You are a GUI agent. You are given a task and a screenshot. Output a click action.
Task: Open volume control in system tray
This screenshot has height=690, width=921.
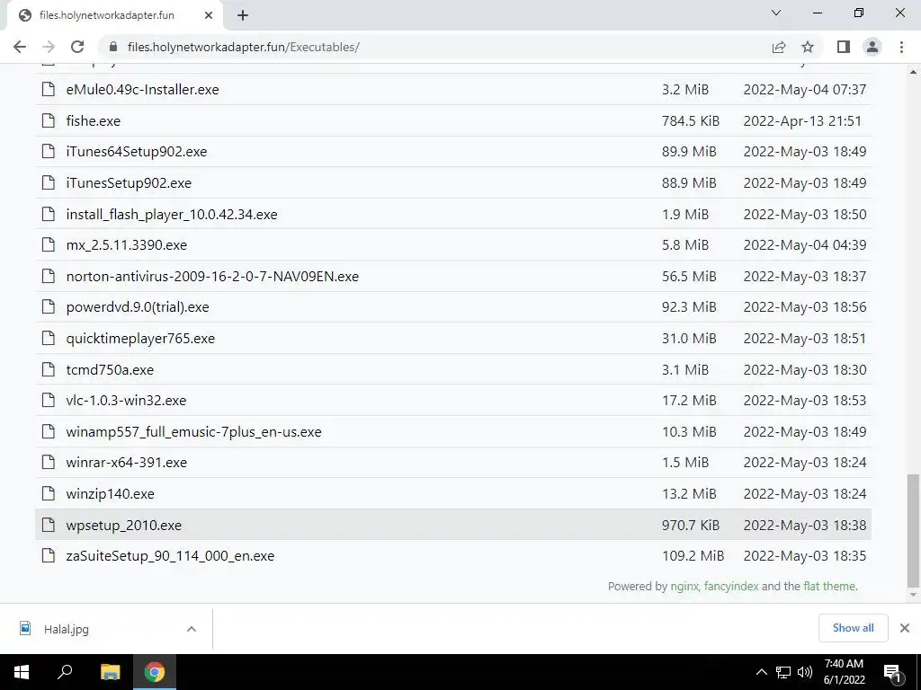click(805, 672)
